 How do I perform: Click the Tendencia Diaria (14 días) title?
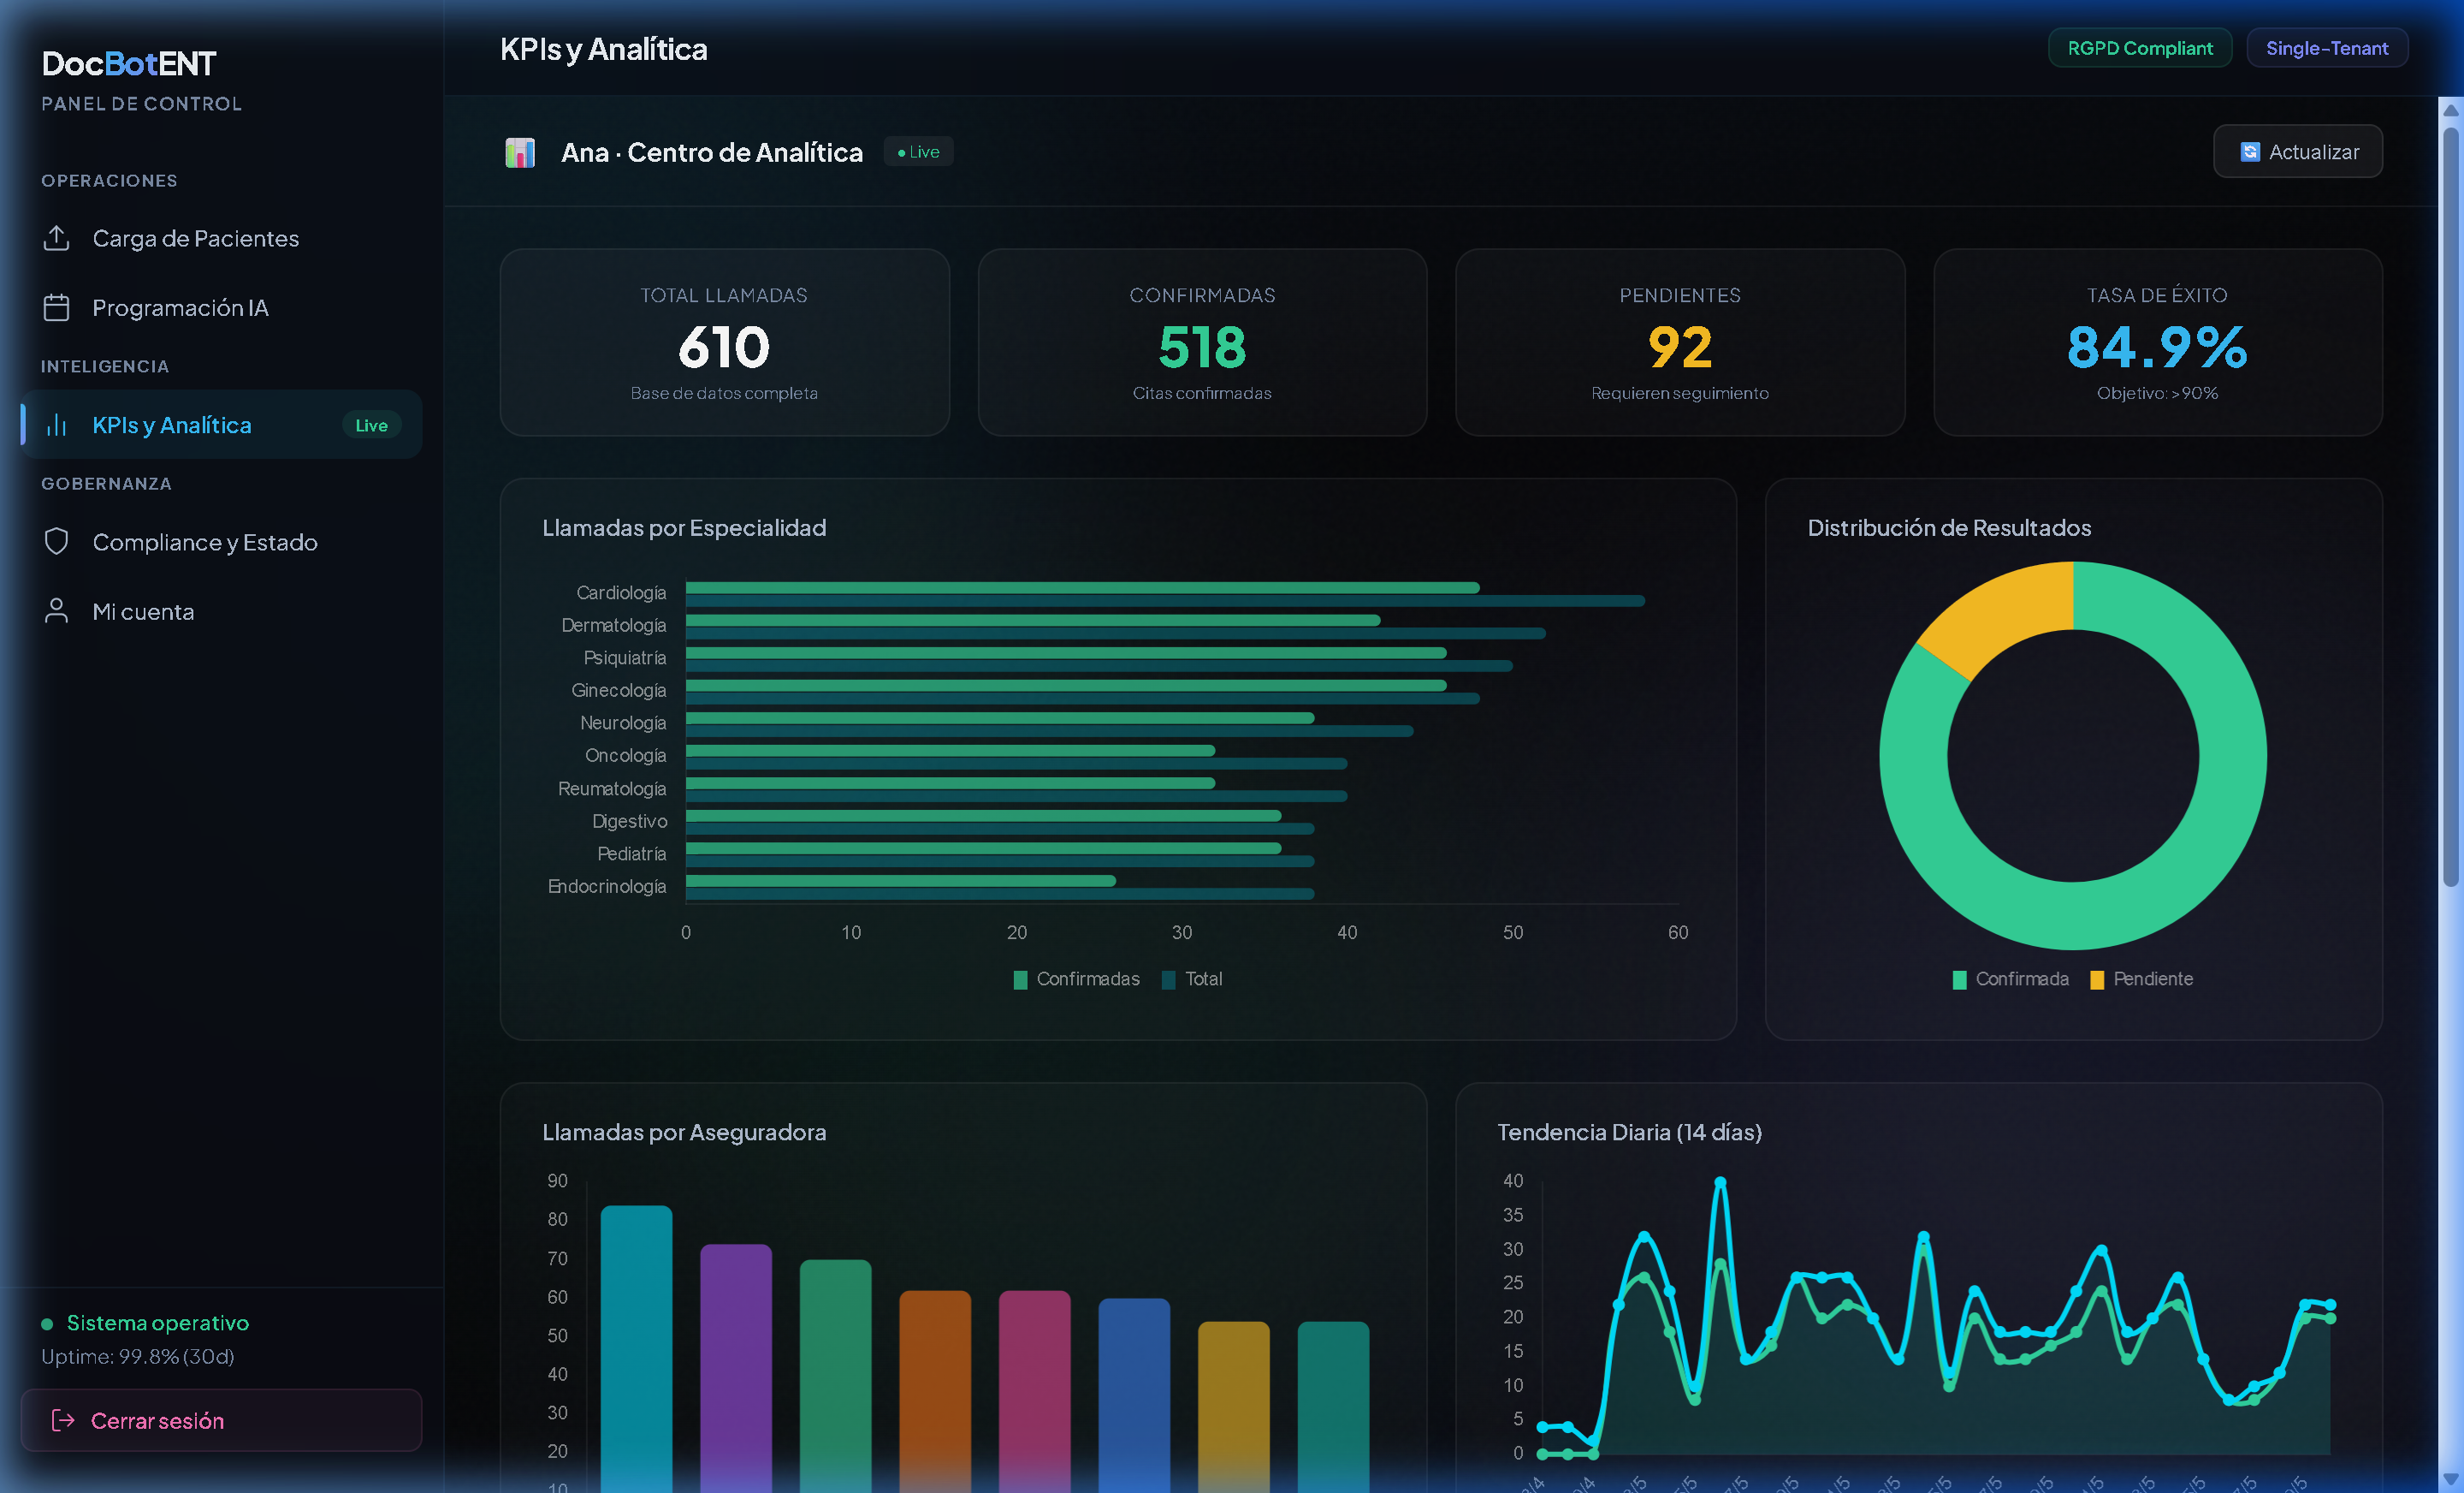(x=1629, y=1132)
